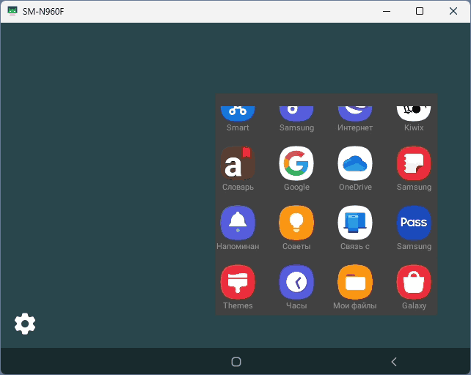
Task: Click the SM-N960F window app icon
Action: [12, 11]
